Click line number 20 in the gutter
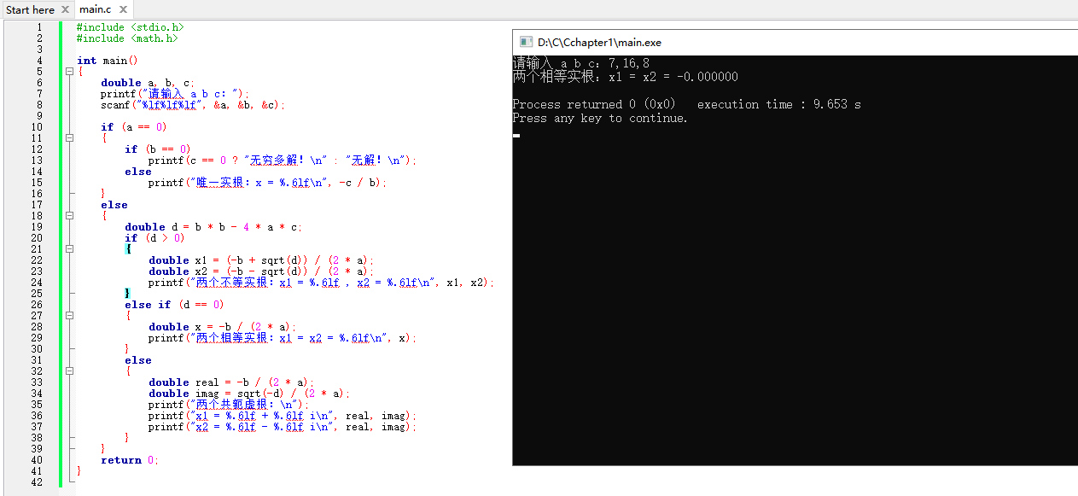 (x=36, y=238)
